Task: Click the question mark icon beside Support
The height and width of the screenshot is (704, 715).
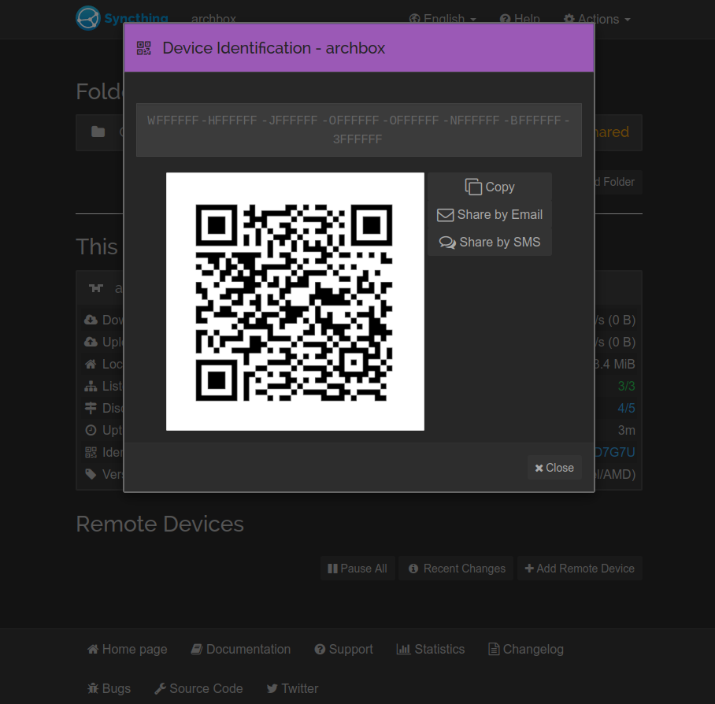Action: coord(321,648)
